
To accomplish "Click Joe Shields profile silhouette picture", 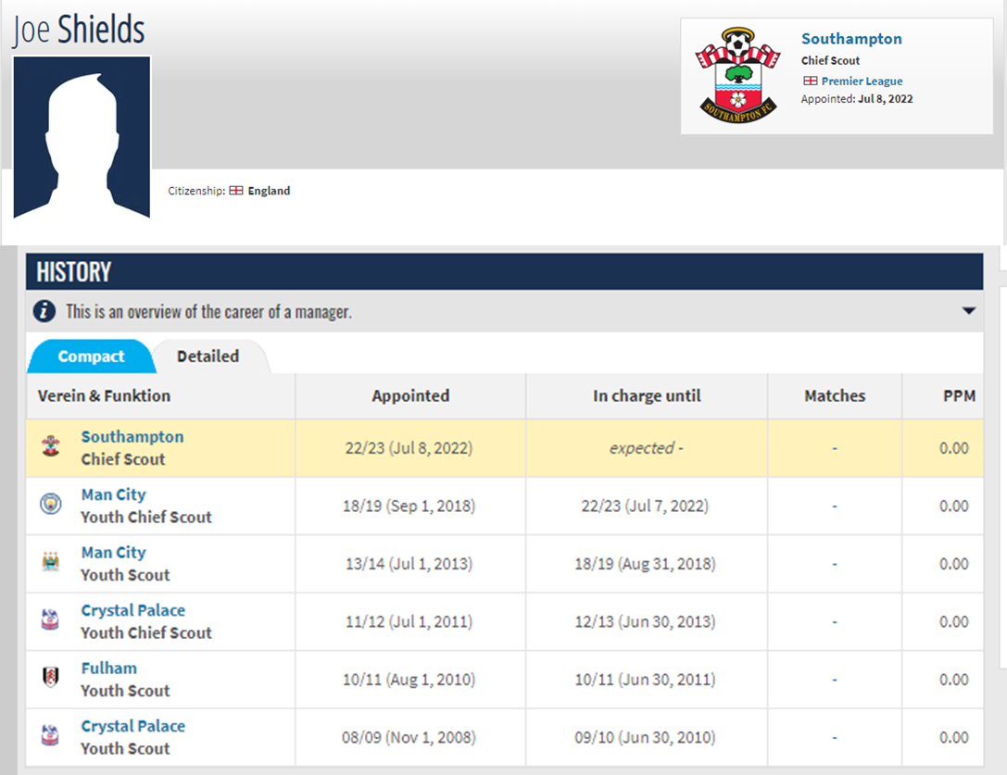I will click(x=82, y=137).
